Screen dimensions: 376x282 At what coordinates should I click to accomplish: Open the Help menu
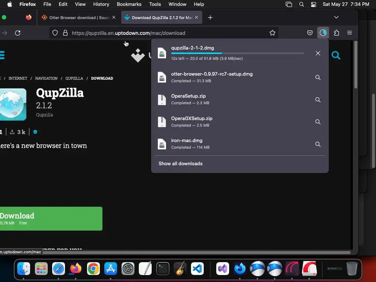199,4
